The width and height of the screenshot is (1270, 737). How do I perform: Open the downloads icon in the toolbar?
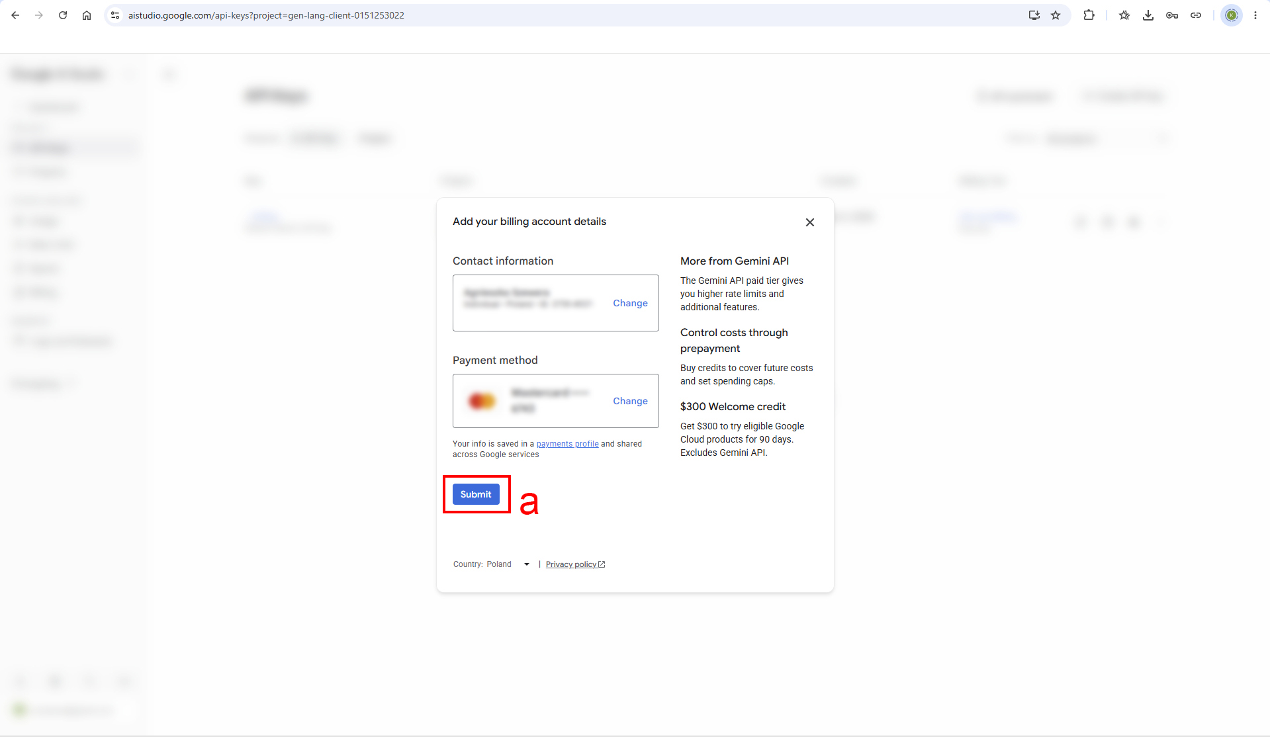point(1148,15)
